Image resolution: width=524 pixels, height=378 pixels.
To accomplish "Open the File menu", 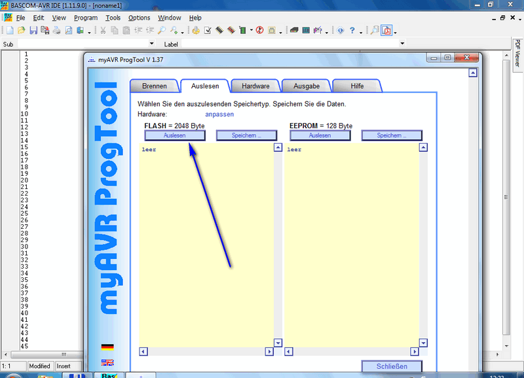I will [x=20, y=18].
